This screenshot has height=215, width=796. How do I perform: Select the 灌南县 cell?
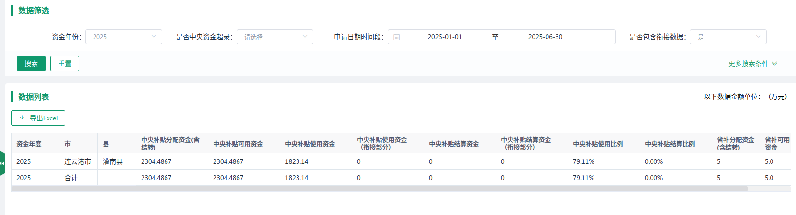113,161
